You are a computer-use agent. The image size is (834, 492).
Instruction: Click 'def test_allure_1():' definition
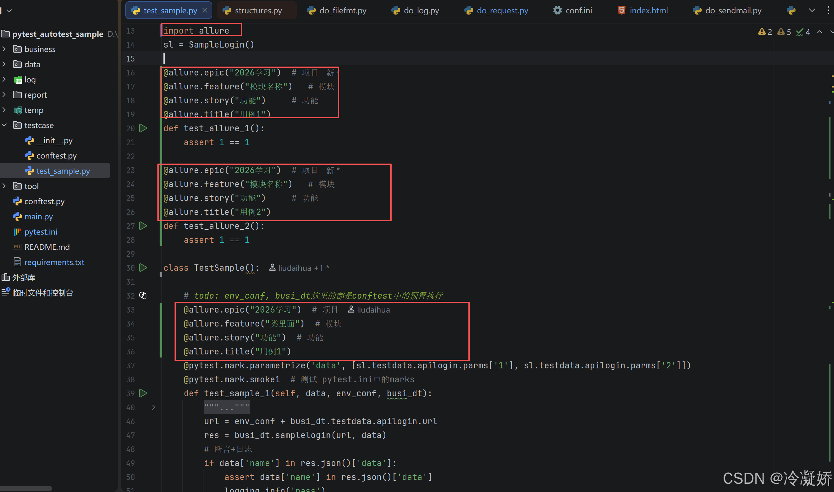pos(214,128)
